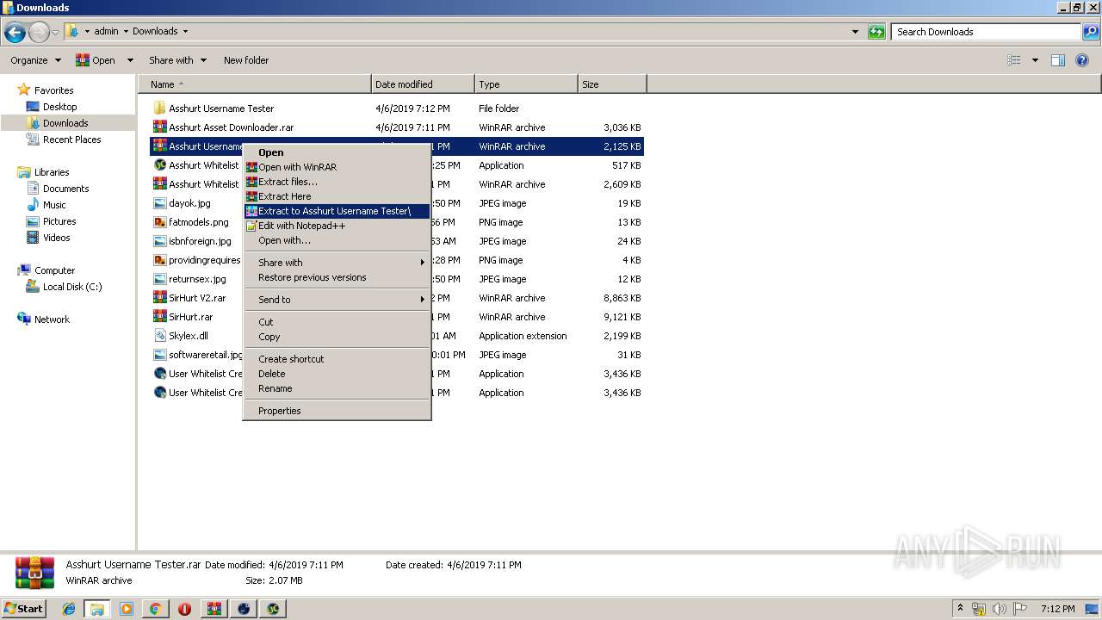Click the taskbar clock showing 7:12 PM
The width and height of the screenshot is (1102, 620).
click(1057, 609)
